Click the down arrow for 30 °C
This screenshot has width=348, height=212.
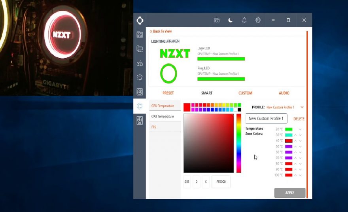[x=300, y=135]
